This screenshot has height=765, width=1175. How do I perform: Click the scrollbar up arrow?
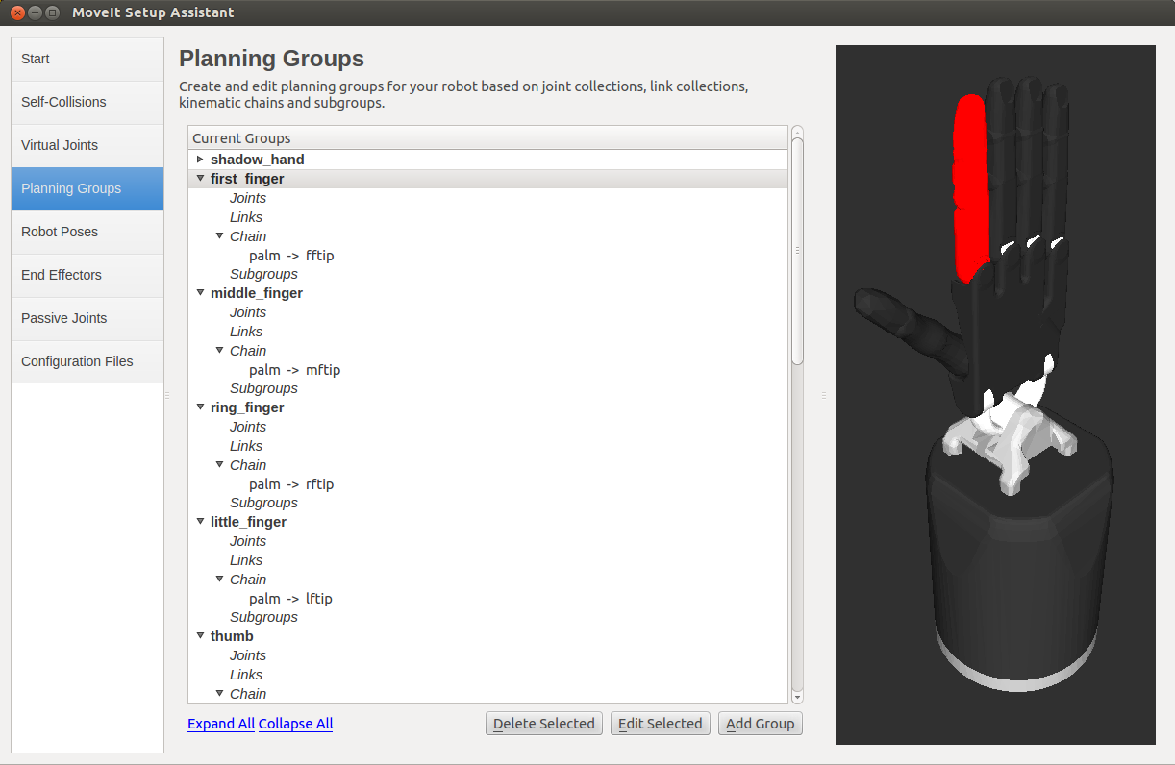(797, 132)
